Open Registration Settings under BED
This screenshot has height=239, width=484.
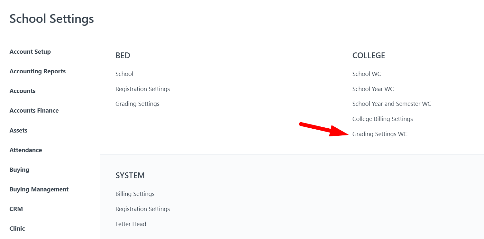(x=142, y=89)
